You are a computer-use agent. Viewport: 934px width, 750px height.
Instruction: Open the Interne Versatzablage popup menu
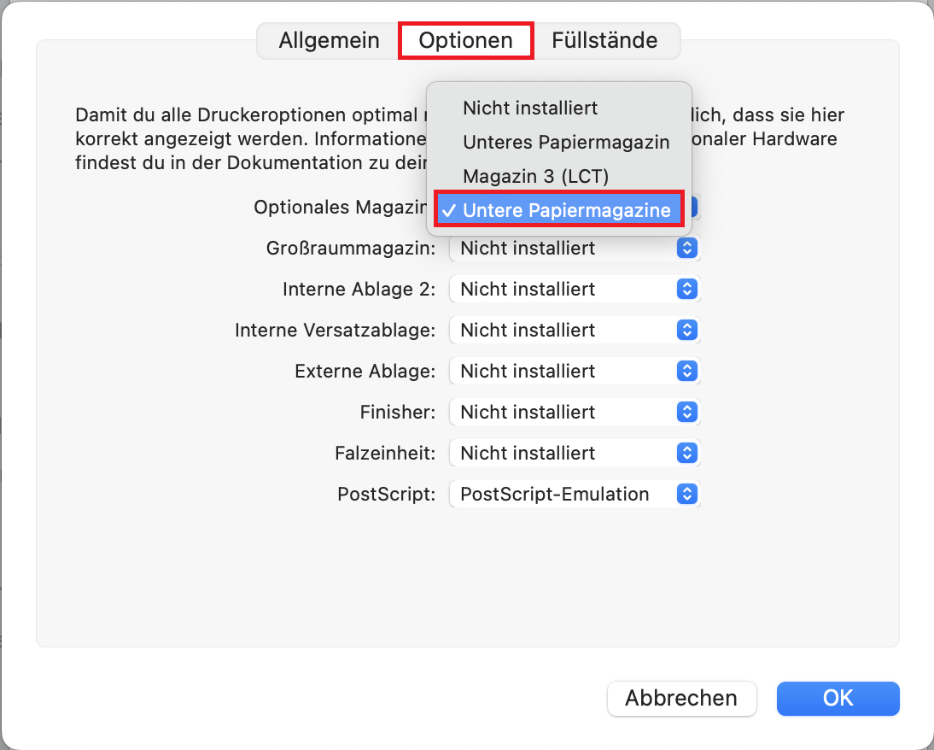point(574,331)
